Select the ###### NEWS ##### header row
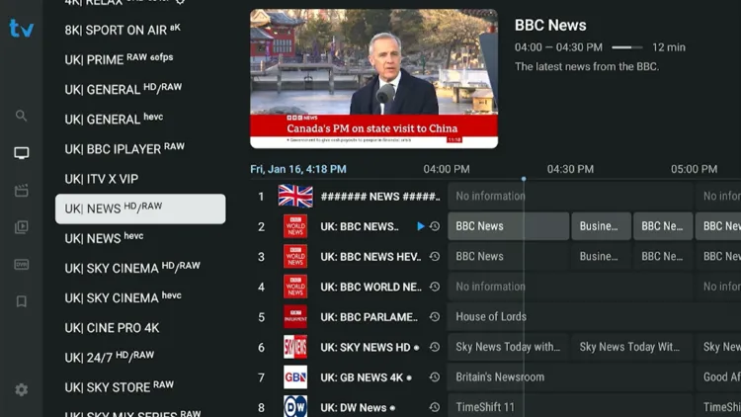The image size is (741, 417). (380, 197)
